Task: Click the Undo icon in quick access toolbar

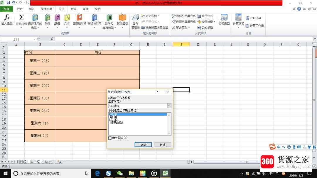Action: 13,3
